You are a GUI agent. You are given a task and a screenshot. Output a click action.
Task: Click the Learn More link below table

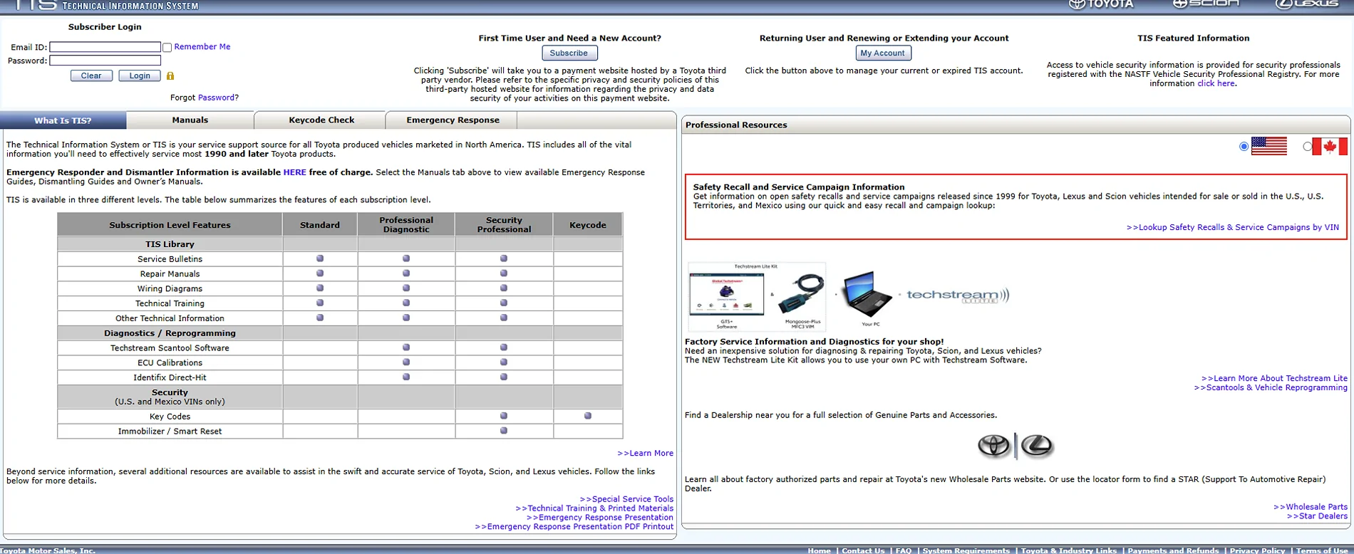click(645, 453)
